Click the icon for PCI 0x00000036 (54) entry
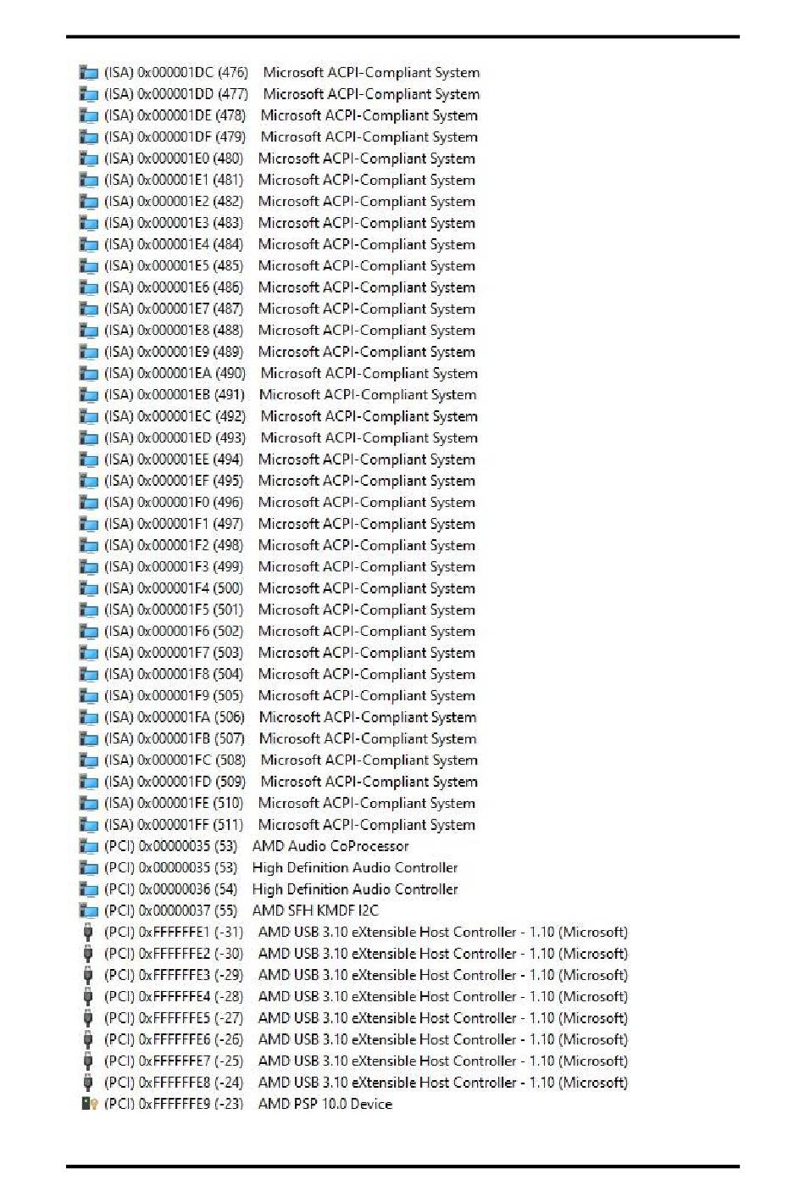The width and height of the screenshot is (805, 1203). coord(88,889)
